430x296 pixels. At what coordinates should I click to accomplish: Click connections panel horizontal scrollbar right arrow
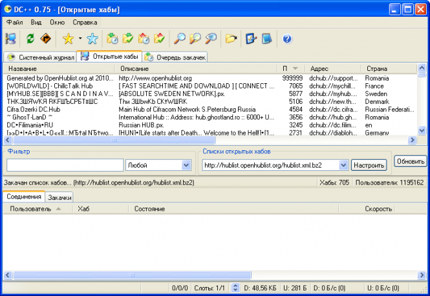coord(422,275)
